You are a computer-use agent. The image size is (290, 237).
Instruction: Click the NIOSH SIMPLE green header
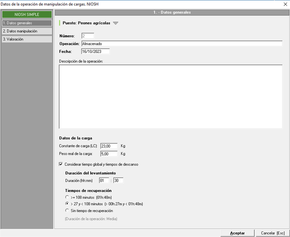tap(27, 14)
